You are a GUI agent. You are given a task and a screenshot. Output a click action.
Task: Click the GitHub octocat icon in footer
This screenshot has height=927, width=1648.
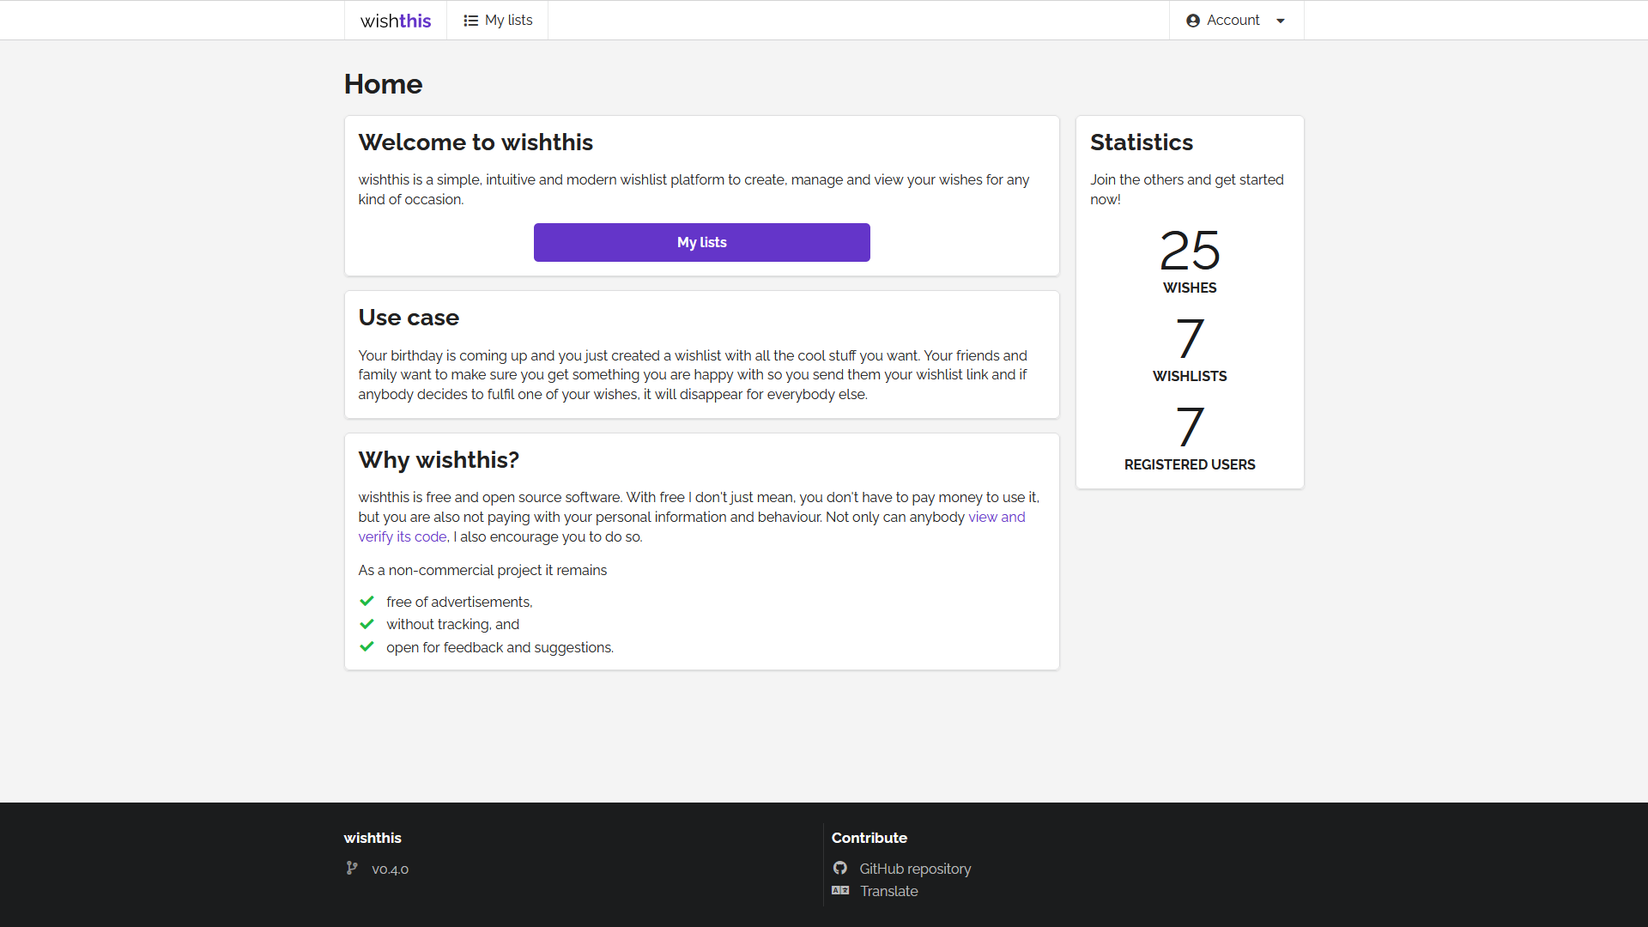pyautogui.click(x=839, y=869)
